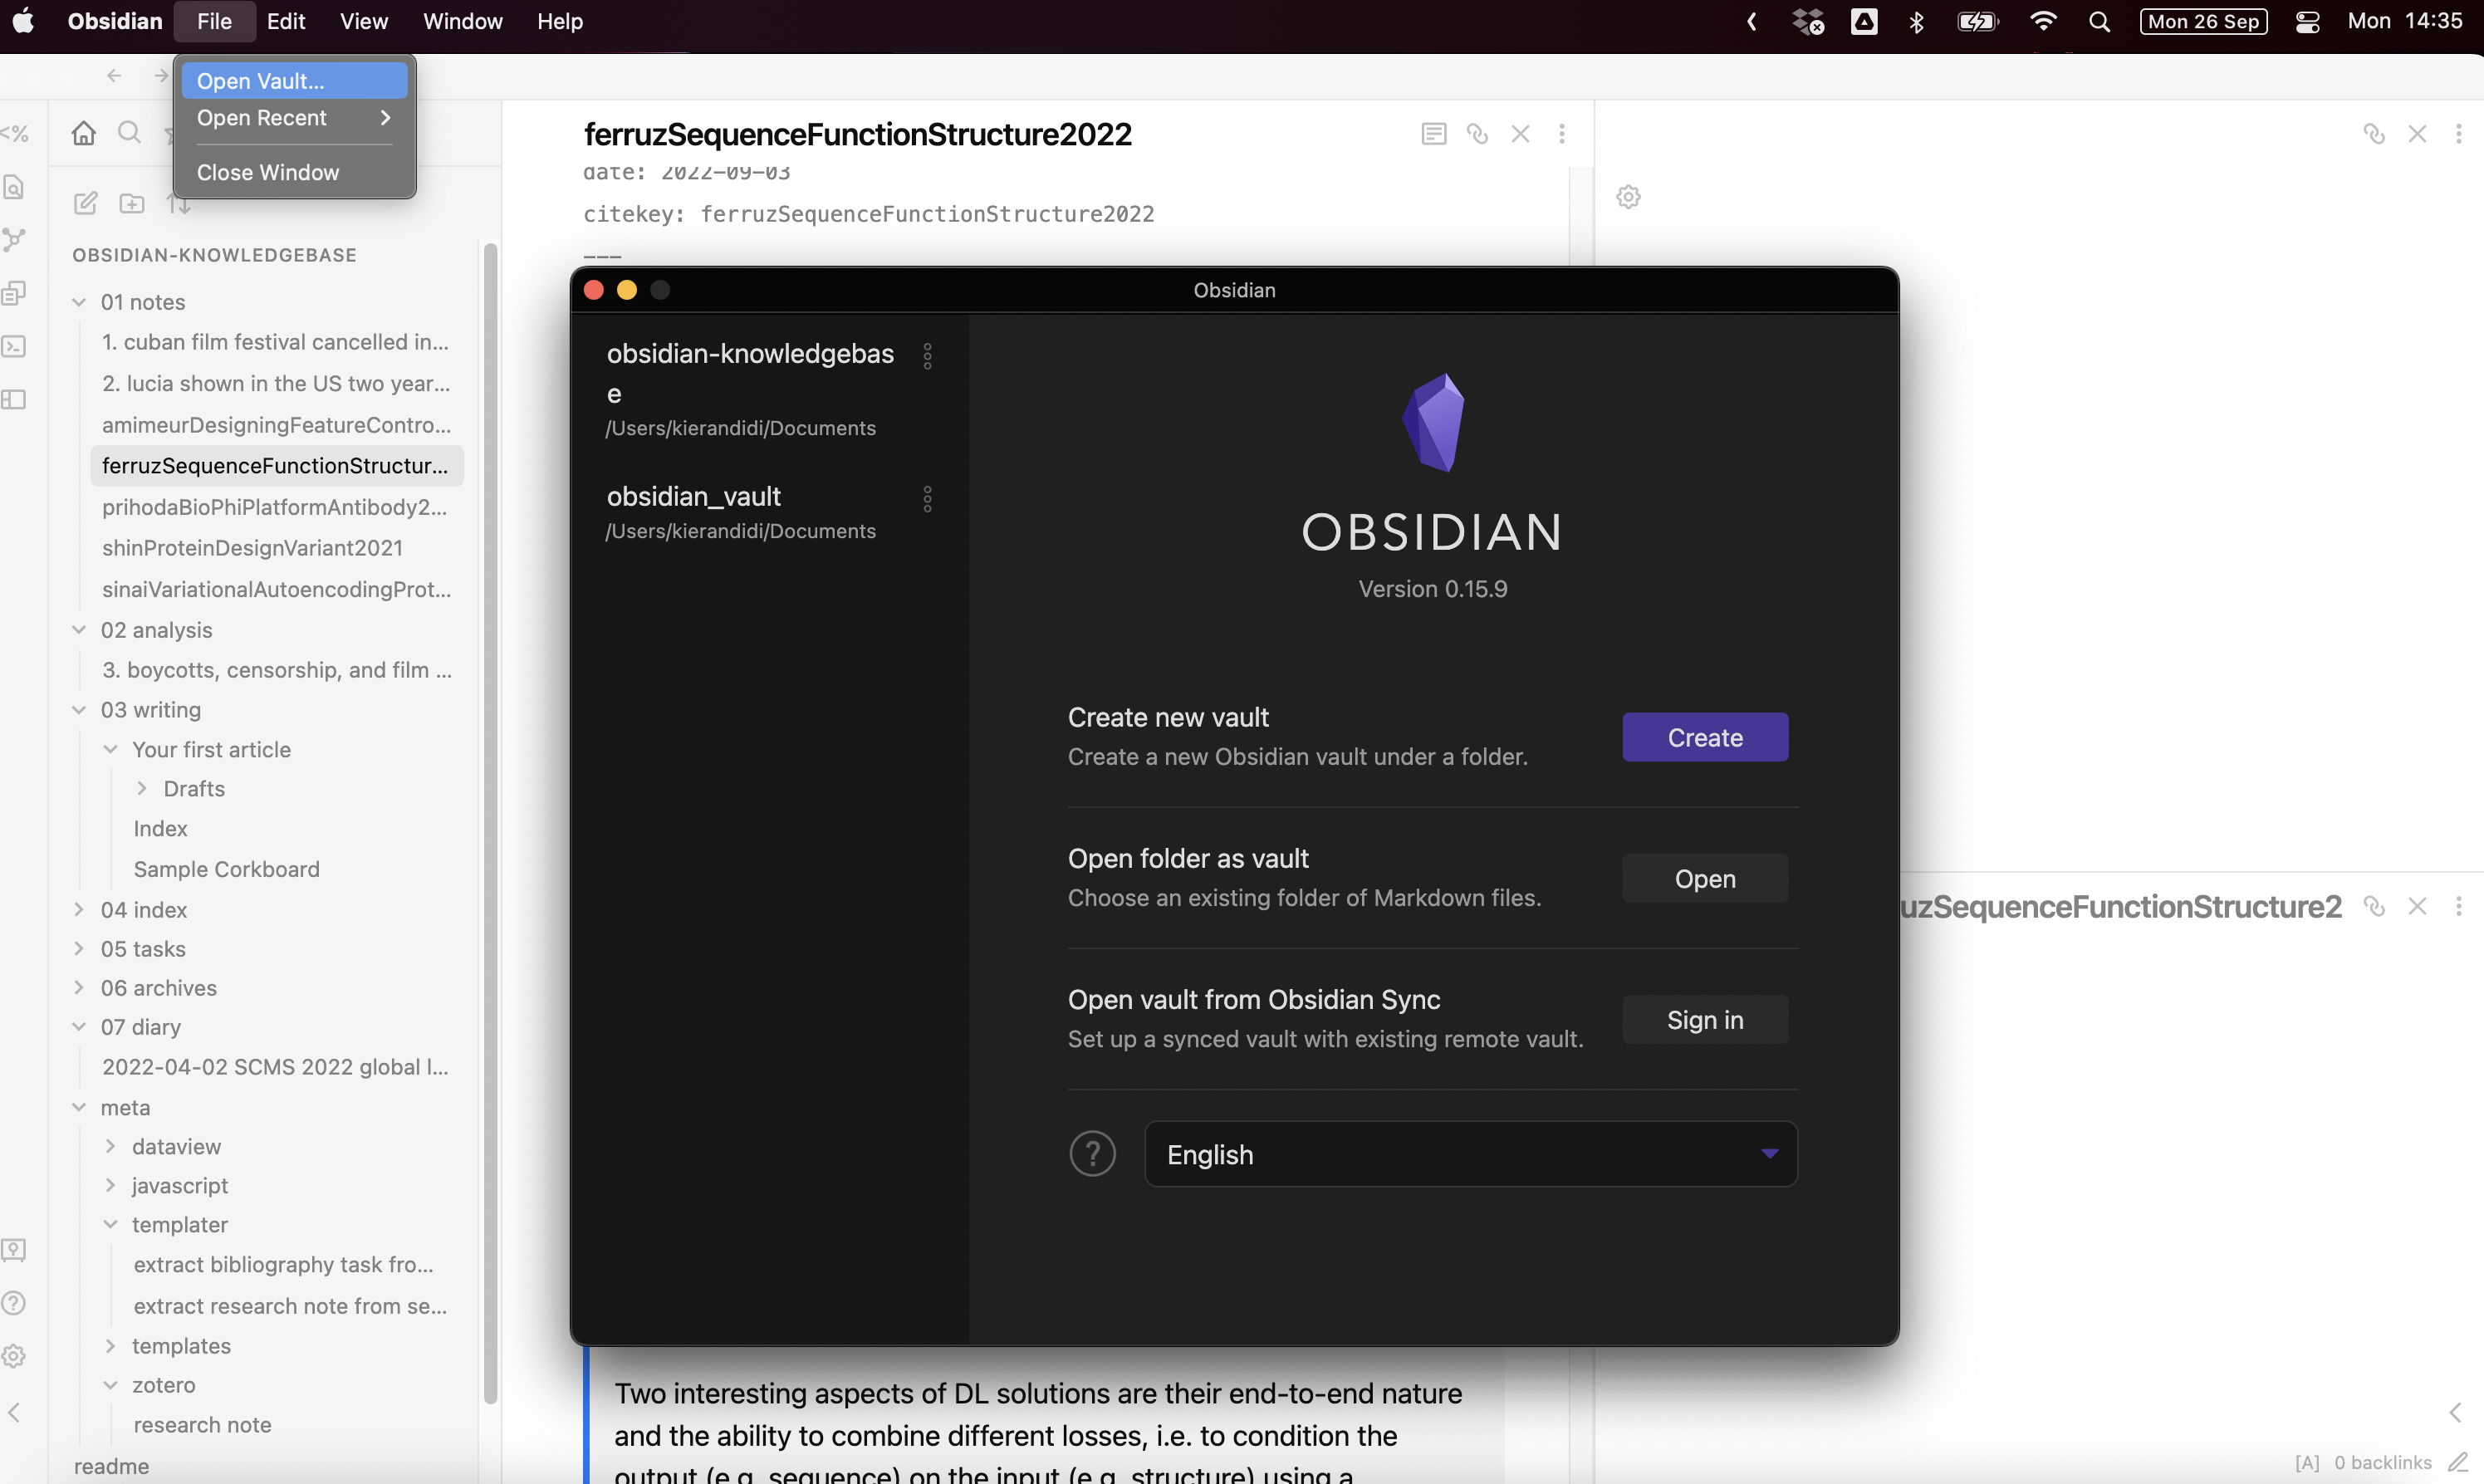Open search tab magnifier in sidebar

129,132
